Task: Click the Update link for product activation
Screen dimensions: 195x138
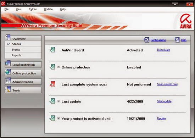Action: click(161, 118)
